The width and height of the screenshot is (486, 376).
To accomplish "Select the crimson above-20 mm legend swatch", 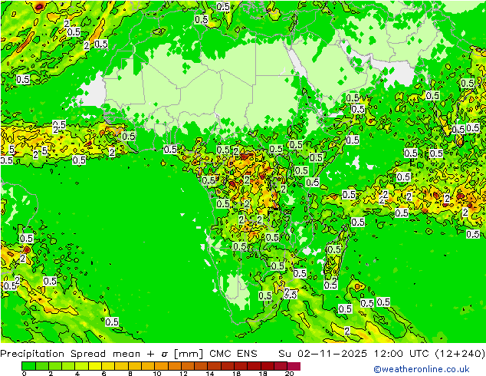I will tap(294, 366).
